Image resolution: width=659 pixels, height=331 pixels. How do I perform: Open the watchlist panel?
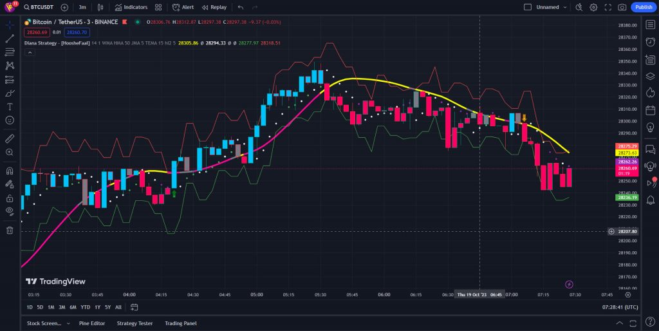click(x=650, y=25)
